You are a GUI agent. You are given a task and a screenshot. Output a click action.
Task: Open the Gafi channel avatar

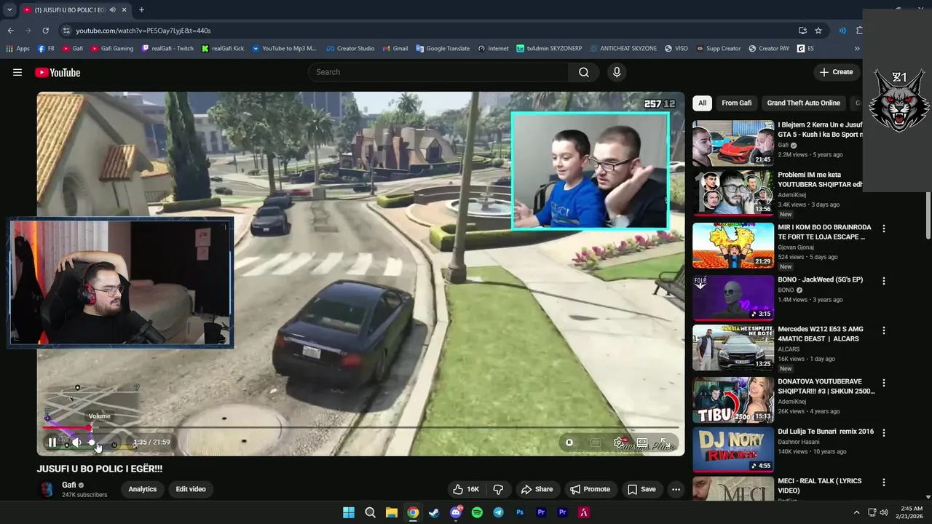pyautogui.click(x=47, y=489)
